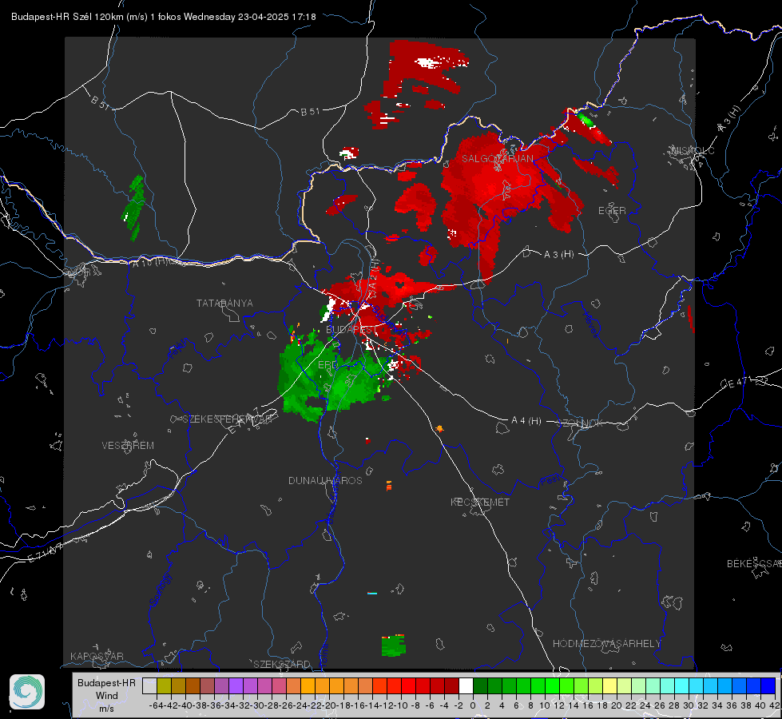Click the DUNAÚJVÁROS city label
782x719 pixels.
(x=325, y=480)
